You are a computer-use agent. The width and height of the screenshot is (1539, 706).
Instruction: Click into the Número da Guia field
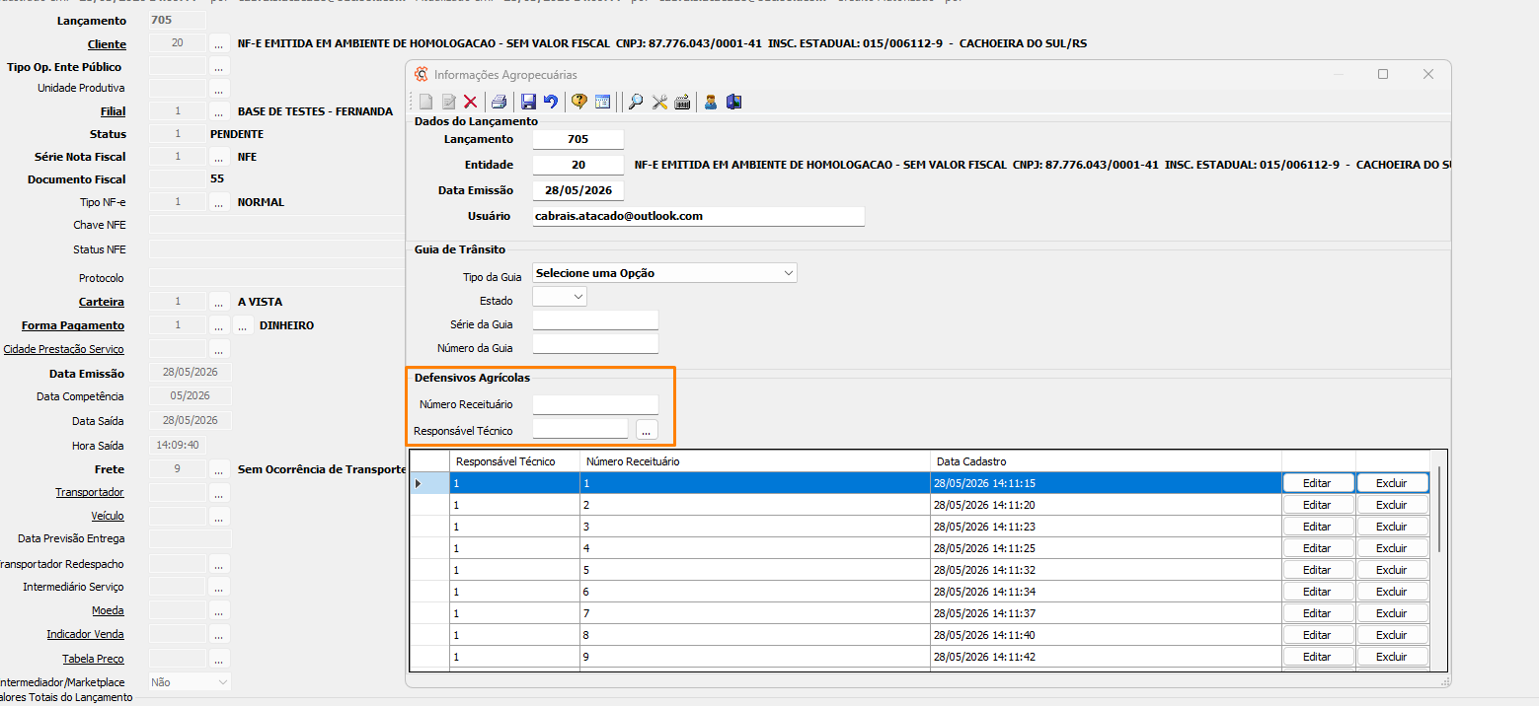pyautogui.click(x=594, y=344)
